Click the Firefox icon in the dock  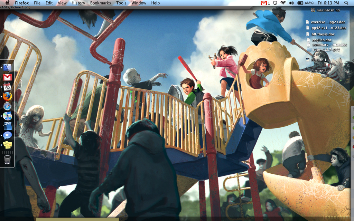click(7, 96)
